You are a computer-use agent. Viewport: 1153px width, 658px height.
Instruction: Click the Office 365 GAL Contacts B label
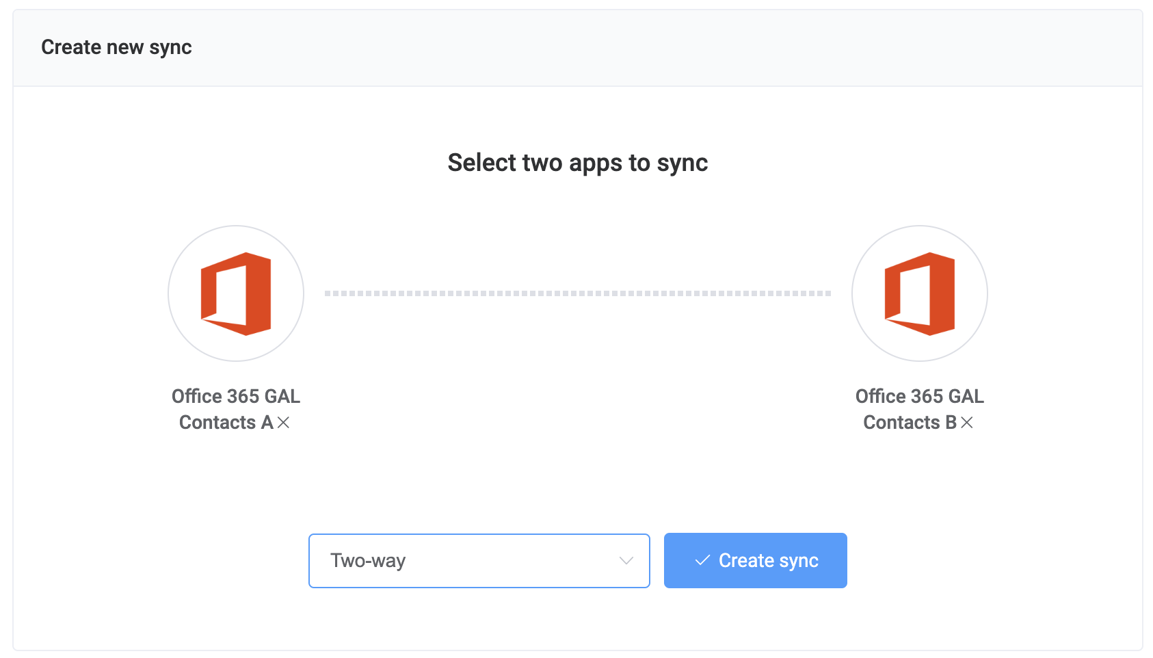(920, 409)
